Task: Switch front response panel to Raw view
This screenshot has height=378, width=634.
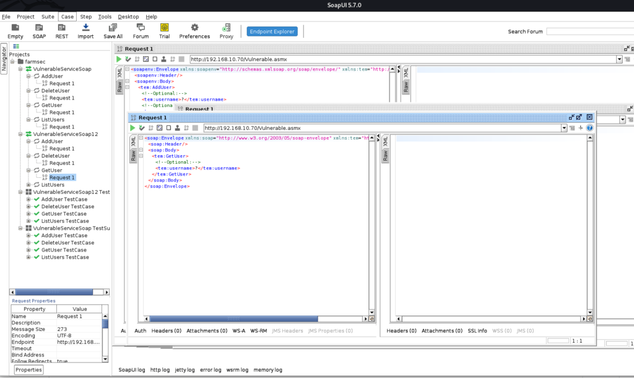Action: (x=385, y=155)
